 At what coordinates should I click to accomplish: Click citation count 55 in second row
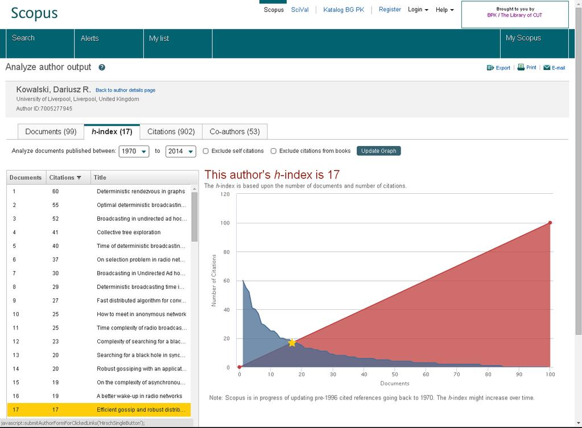(55, 205)
